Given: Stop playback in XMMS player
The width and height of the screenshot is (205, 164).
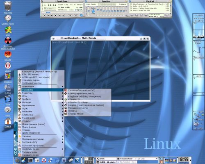Looking at the screenshot, I should (x=55, y=16).
